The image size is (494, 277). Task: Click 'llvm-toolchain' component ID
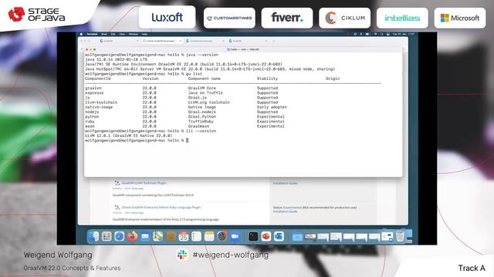pyautogui.click(x=101, y=102)
